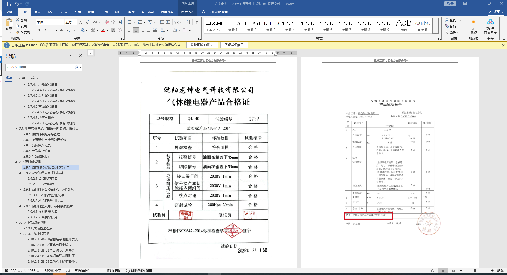Apply character border to text
Screen dimensions: 507x275
(120, 22)
